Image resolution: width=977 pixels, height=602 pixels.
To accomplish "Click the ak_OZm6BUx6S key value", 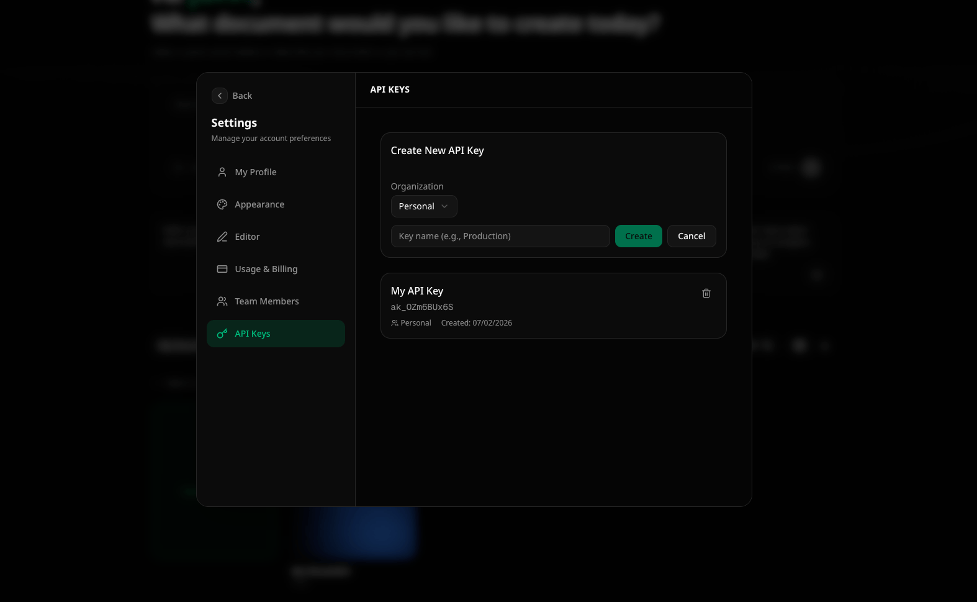I will click(422, 307).
